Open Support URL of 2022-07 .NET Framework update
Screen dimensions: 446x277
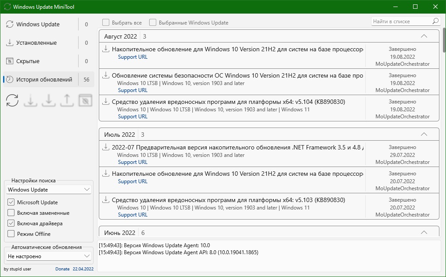click(x=133, y=162)
